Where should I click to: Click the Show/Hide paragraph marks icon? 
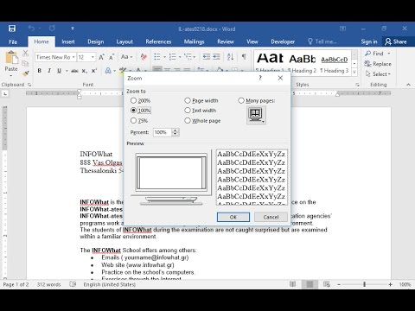pos(244,57)
